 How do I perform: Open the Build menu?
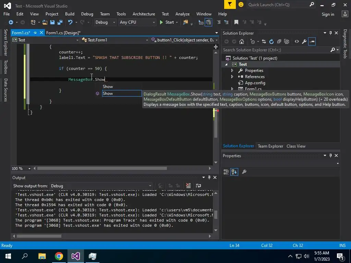[x=70, y=14]
